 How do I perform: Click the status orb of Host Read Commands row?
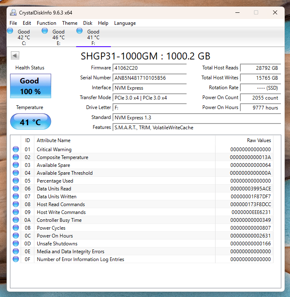coord(16,204)
